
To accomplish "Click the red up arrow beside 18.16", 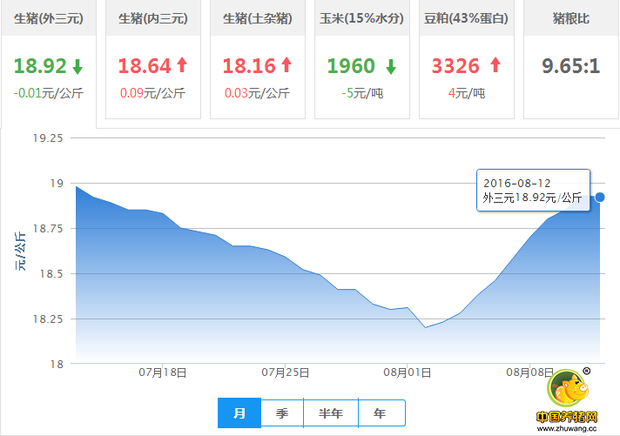I will click(286, 65).
